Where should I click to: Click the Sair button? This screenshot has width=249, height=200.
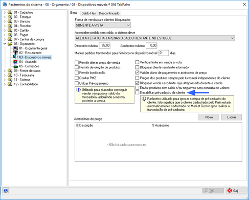click(x=237, y=191)
